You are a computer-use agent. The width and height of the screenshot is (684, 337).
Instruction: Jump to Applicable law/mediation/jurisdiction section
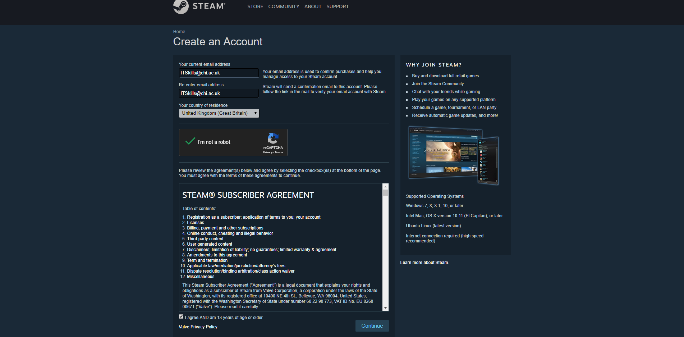tap(236, 266)
